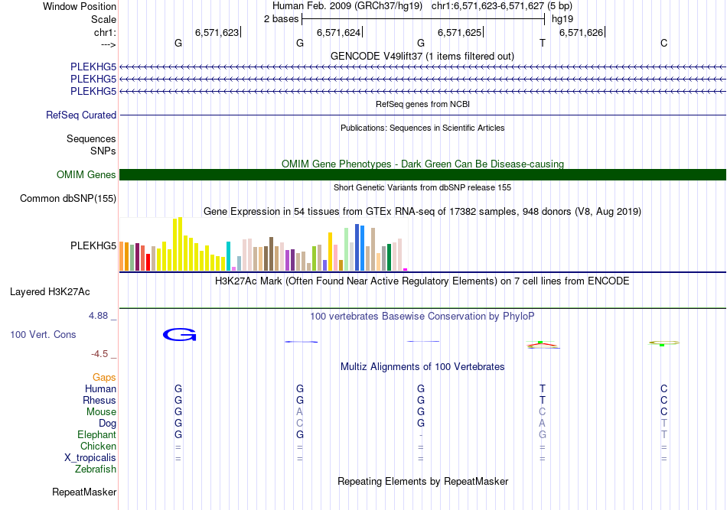Click the Window Position track label

click(x=80, y=6)
